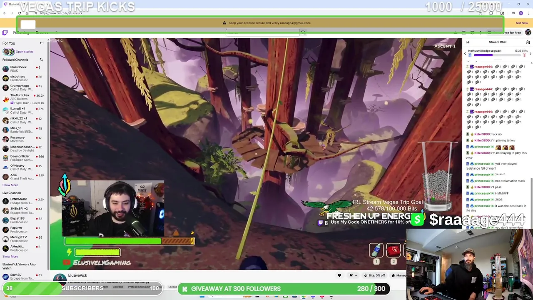
Task: Open the user profile avatar menu
Action: (x=528, y=32)
